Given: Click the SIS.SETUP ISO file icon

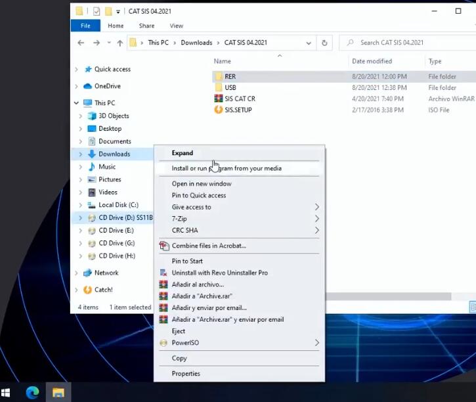Looking at the screenshot, I should click(218, 110).
